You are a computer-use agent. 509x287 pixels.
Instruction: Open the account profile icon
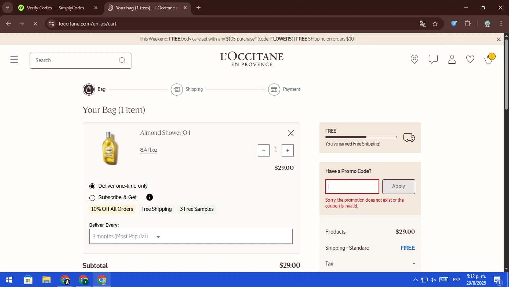[x=452, y=59]
